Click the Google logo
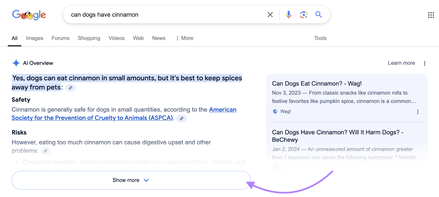439x197 pixels. click(29, 15)
